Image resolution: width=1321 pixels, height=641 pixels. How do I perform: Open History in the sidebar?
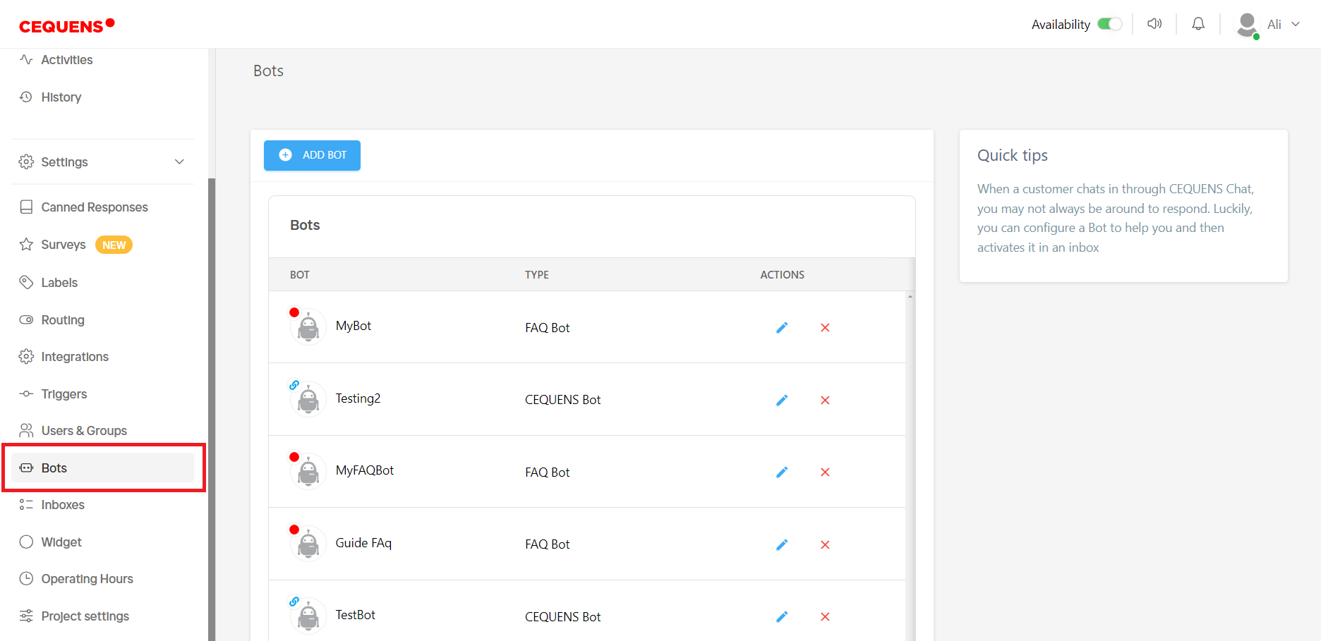pos(61,97)
